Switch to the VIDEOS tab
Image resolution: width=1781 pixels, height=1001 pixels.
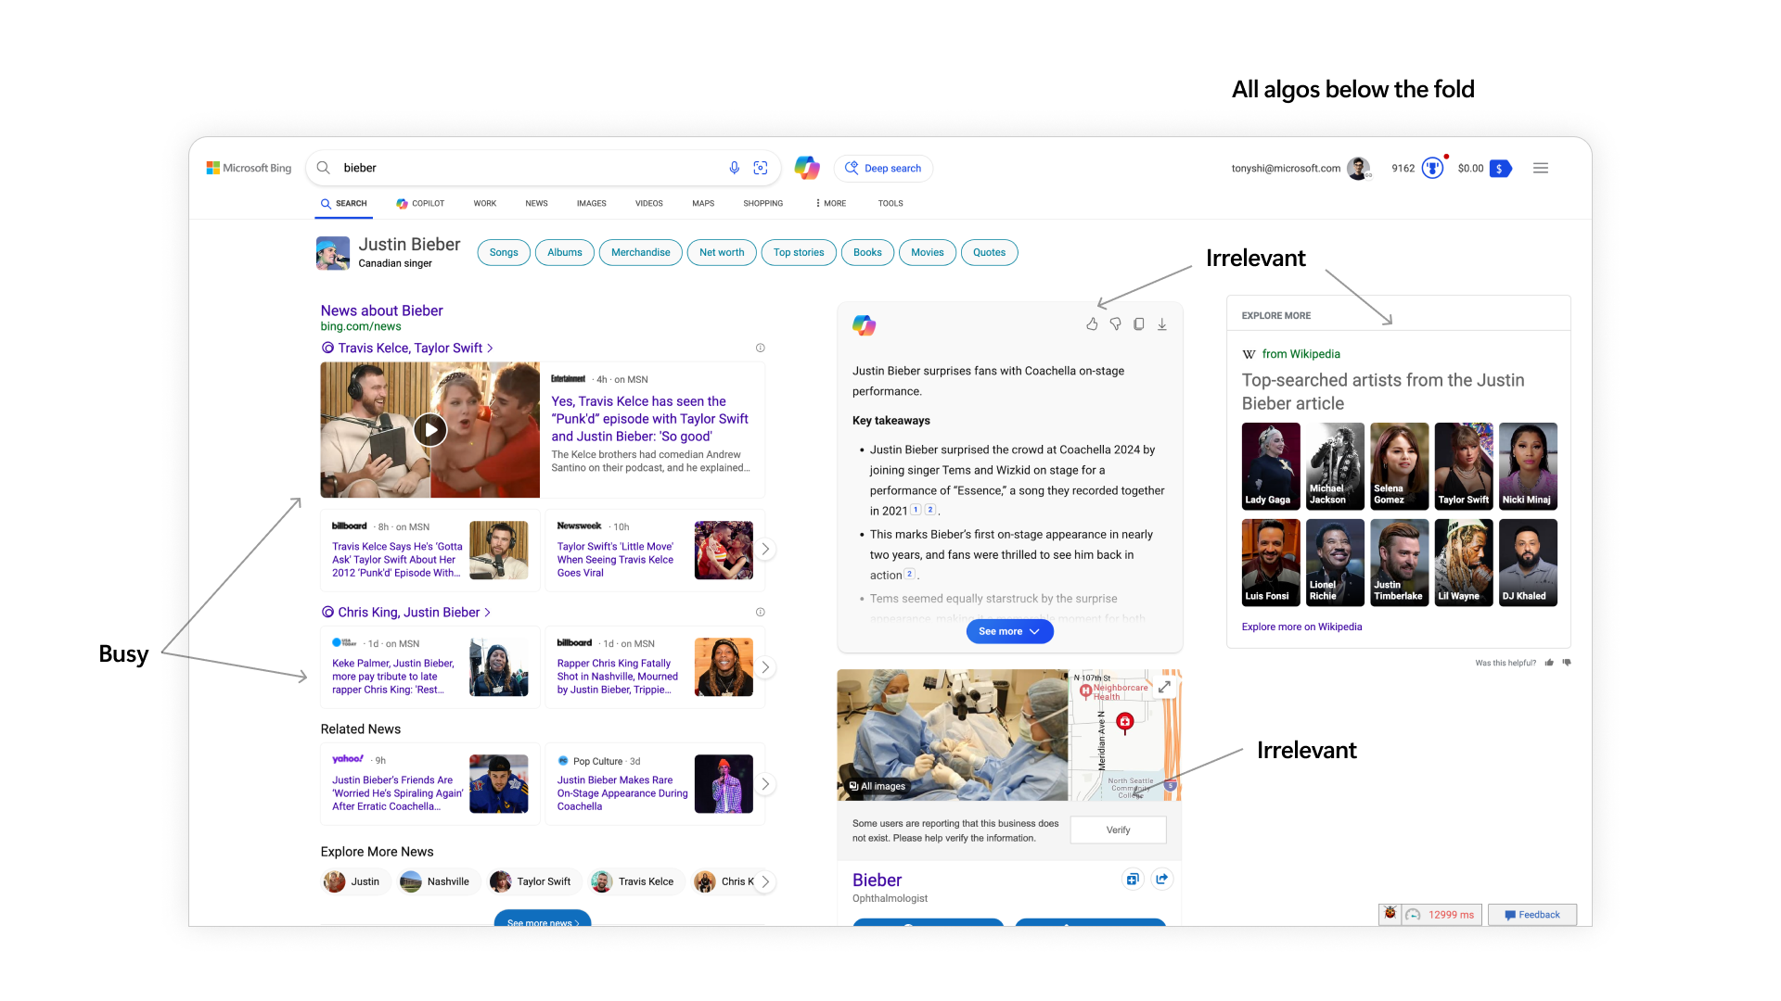648,203
